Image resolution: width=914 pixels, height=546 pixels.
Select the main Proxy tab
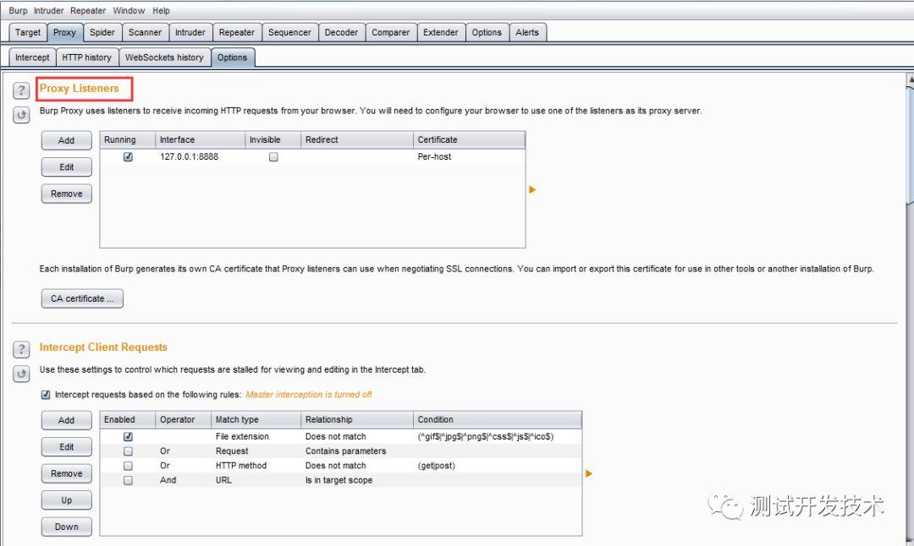pyautogui.click(x=64, y=33)
